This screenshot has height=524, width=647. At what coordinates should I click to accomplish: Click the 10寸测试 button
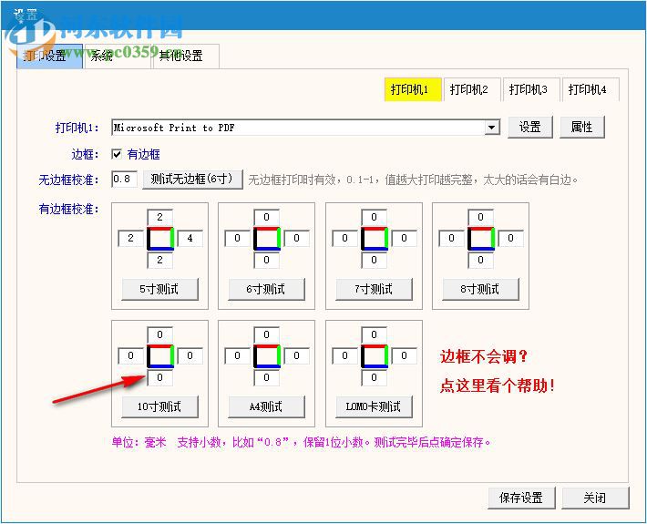(159, 406)
